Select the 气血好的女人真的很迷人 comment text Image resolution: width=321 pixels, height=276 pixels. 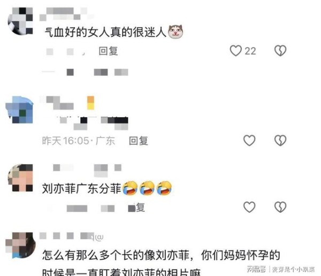(x=105, y=32)
